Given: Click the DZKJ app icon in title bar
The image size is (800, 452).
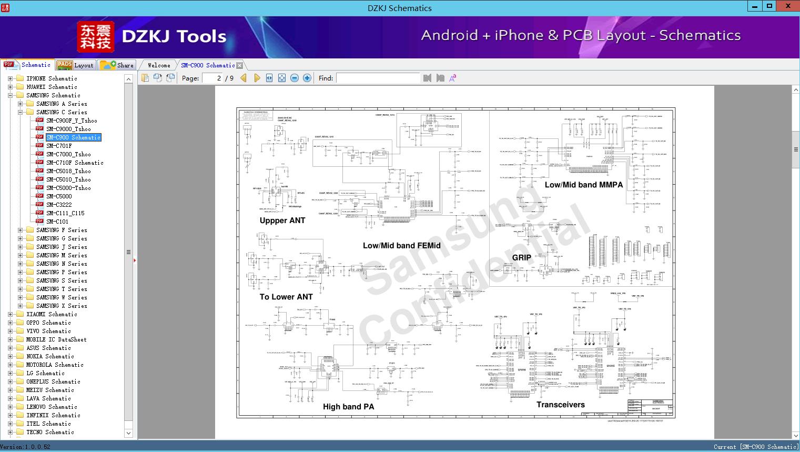Looking at the screenshot, I should point(5,7).
